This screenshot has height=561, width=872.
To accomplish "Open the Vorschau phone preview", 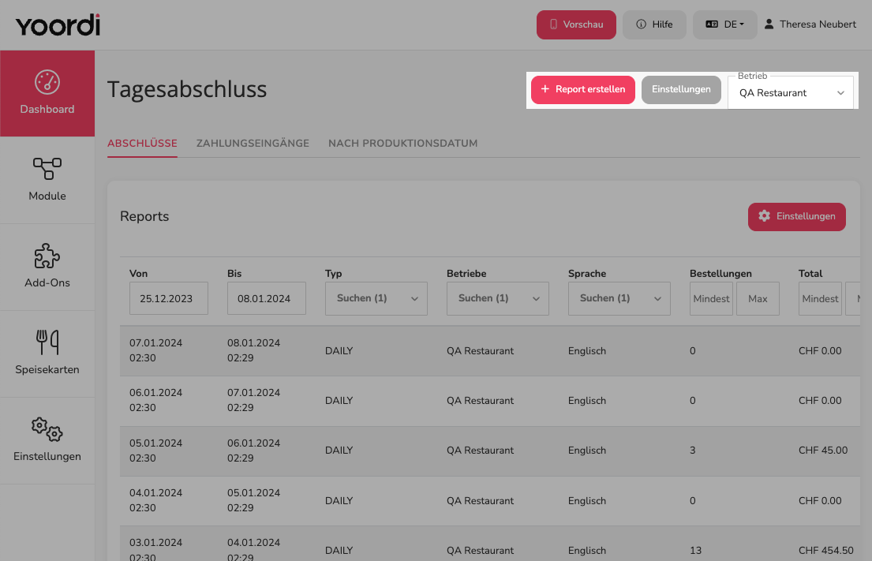I will (x=576, y=24).
